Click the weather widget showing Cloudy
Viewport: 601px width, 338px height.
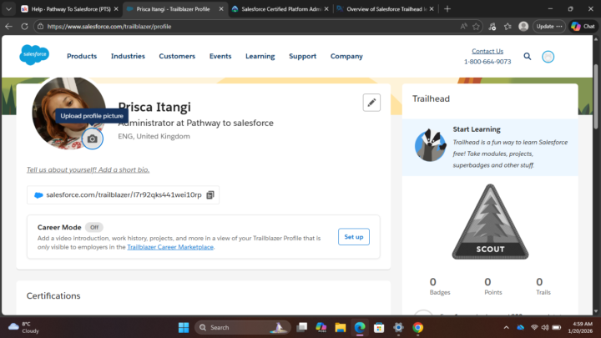click(x=23, y=328)
